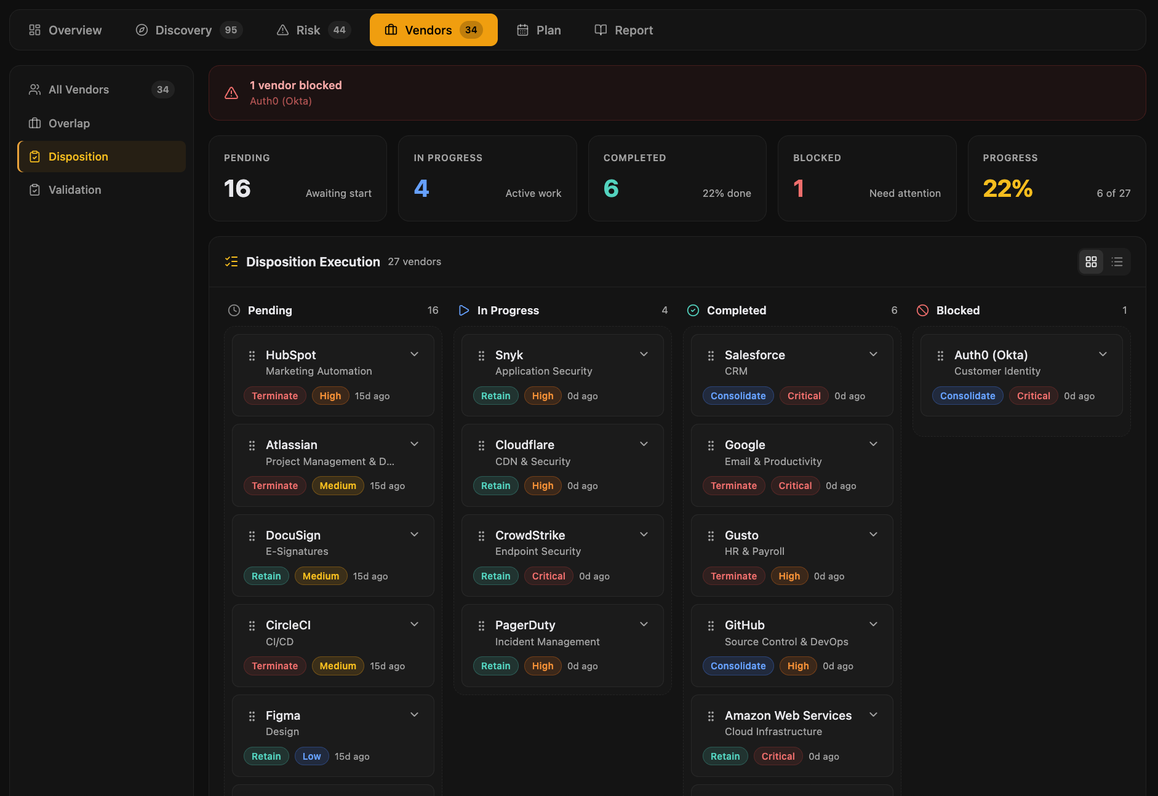Expand the HubSpot card
Image resolution: width=1158 pixels, height=796 pixels.
point(414,354)
